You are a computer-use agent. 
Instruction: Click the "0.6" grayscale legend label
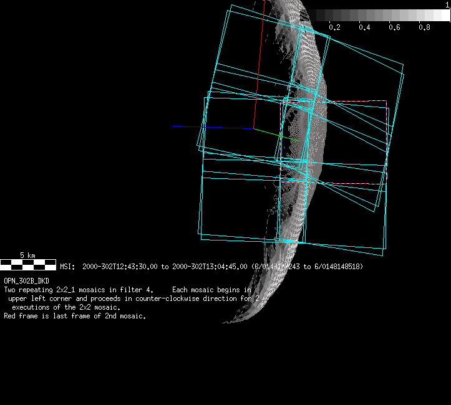point(394,27)
